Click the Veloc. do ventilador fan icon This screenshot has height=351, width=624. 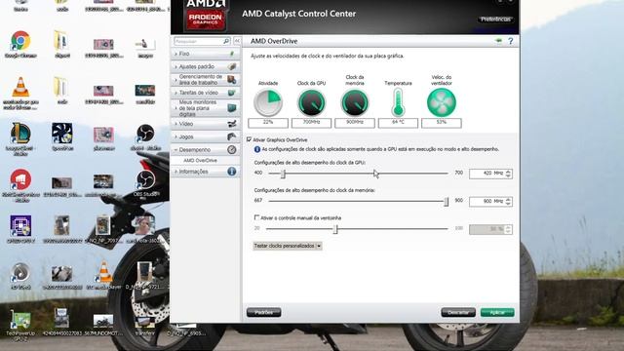[442, 102]
